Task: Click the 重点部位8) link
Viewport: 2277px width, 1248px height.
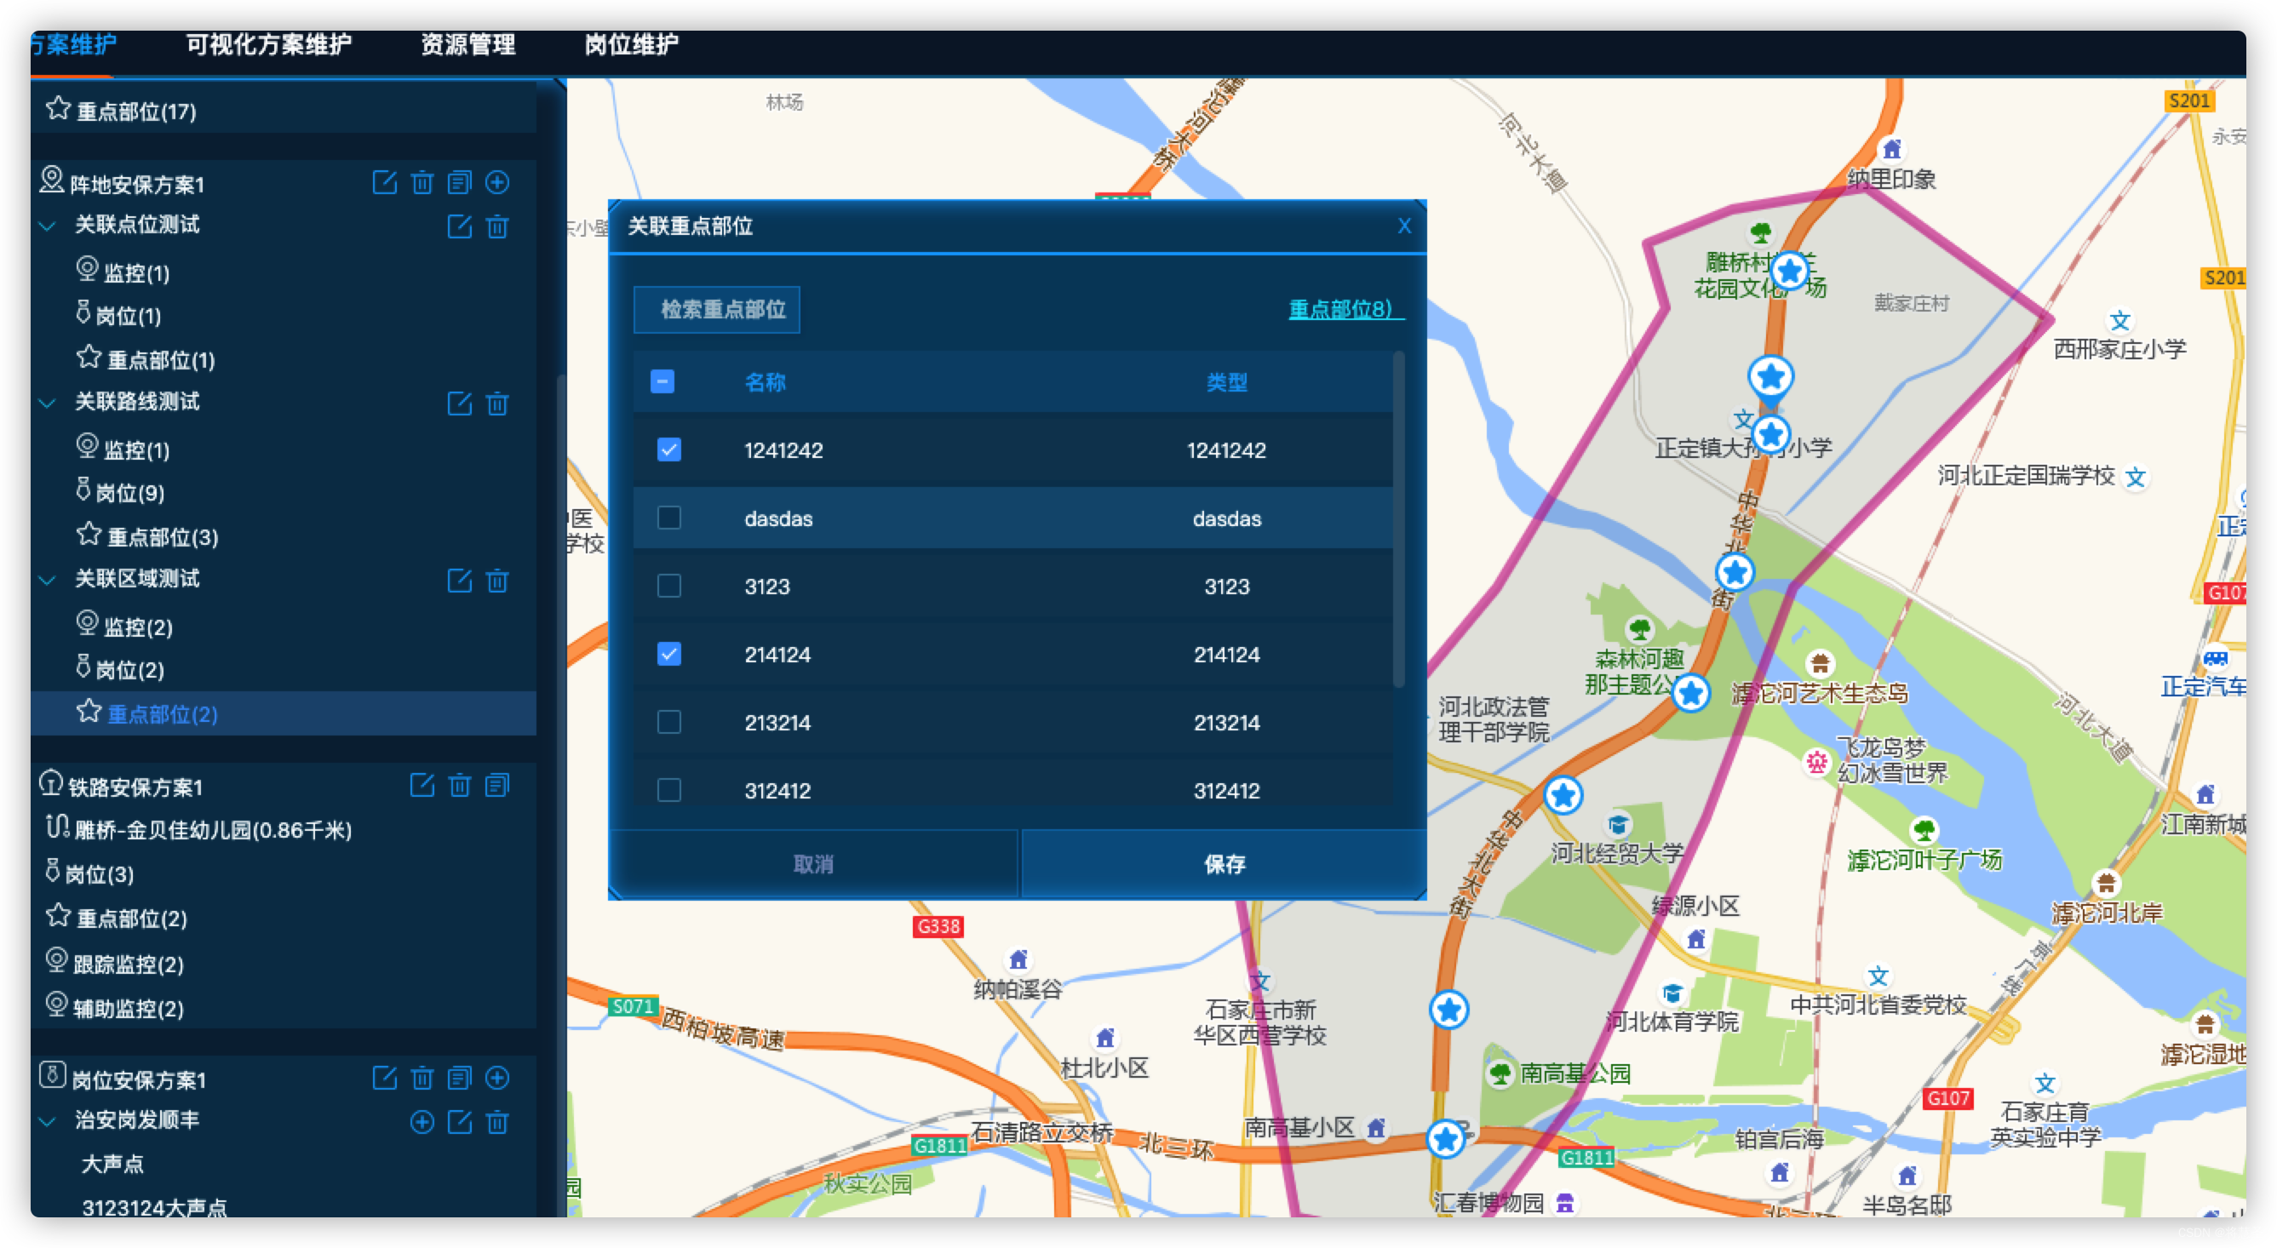Action: (x=1341, y=309)
